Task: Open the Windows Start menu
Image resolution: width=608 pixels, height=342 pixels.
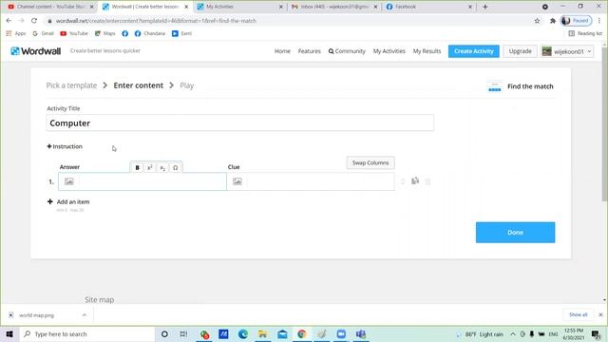Action: (9, 333)
